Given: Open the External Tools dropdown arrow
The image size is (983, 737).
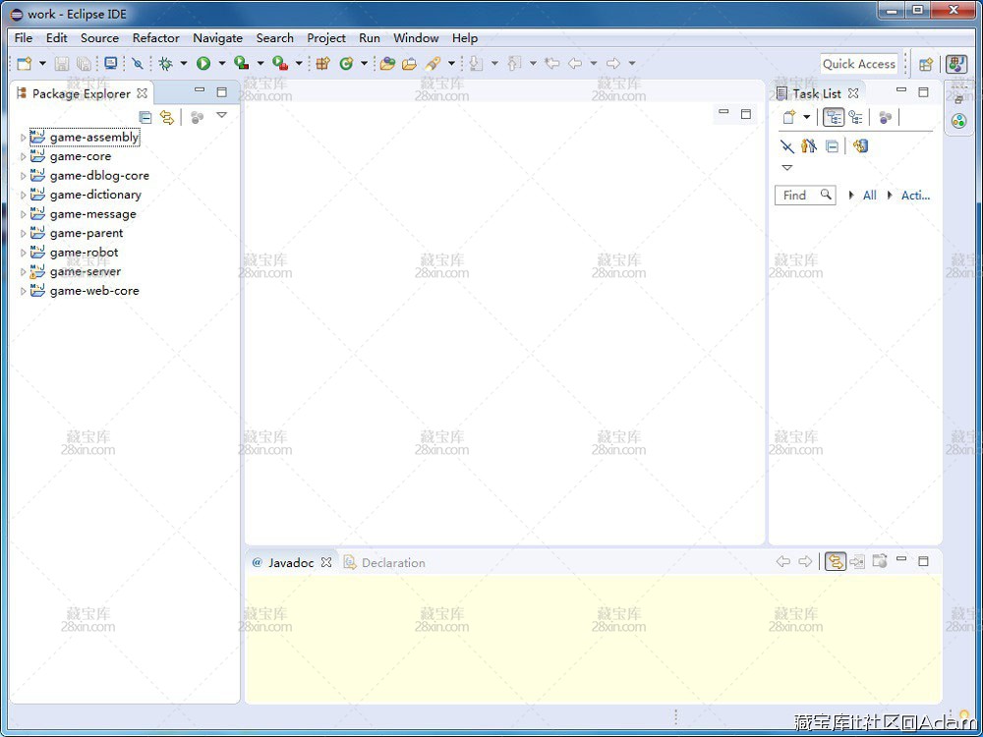Looking at the screenshot, I should tap(299, 63).
